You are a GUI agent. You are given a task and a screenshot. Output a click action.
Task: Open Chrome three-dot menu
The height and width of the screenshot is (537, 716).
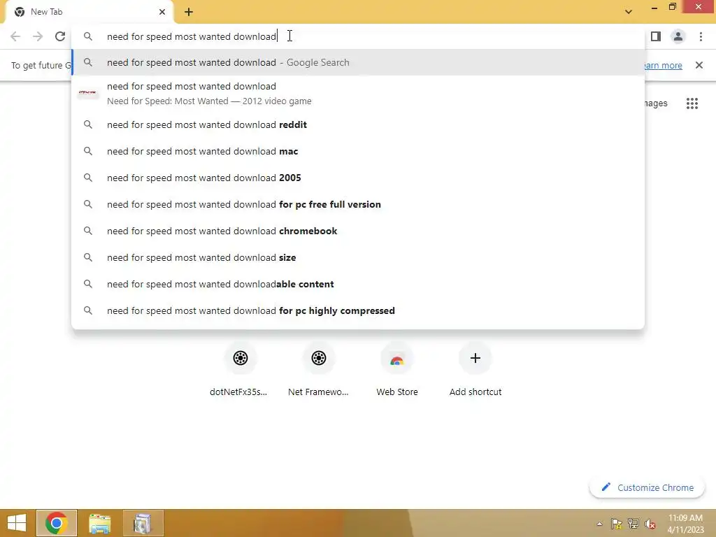(701, 36)
